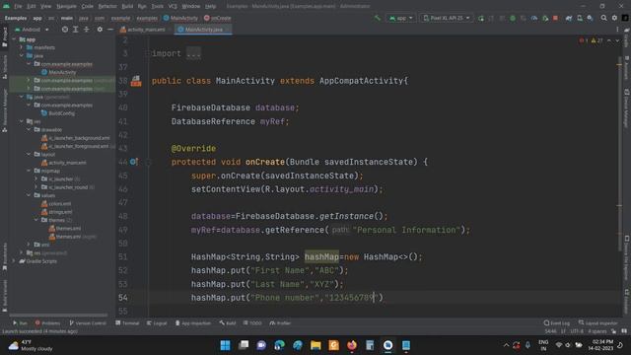Click the error indicator in editor corner
Viewport: 631px width, 355px height.
(x=583, y=40)
